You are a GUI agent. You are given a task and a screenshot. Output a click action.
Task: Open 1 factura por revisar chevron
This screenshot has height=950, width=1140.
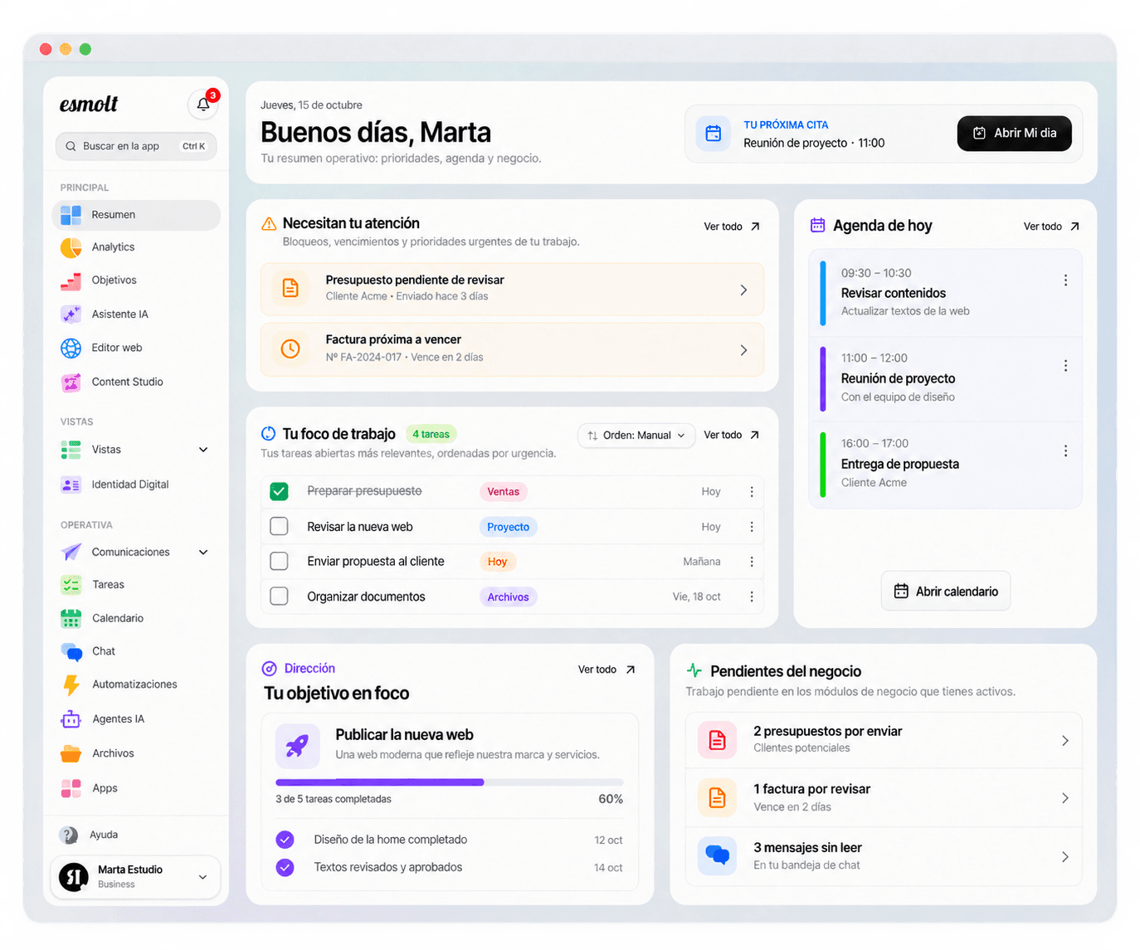tap(1065, 798)
